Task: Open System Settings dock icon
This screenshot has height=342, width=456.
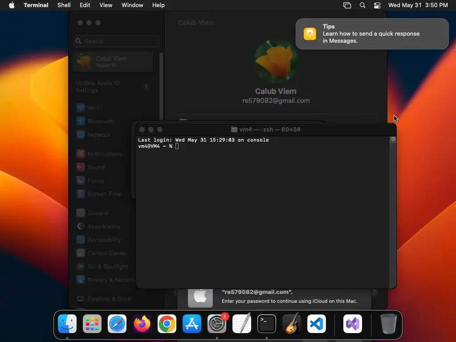Action: pos(217,324)
